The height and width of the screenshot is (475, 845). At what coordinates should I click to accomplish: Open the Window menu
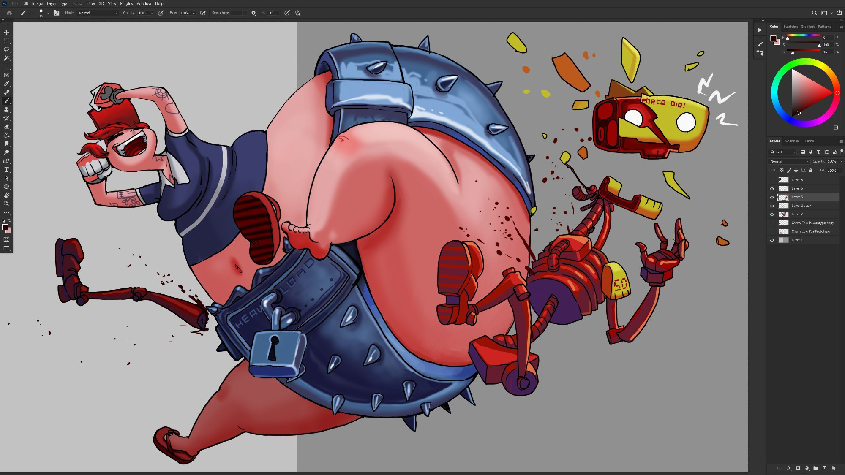pyautogui.click(x=144, y=3)
